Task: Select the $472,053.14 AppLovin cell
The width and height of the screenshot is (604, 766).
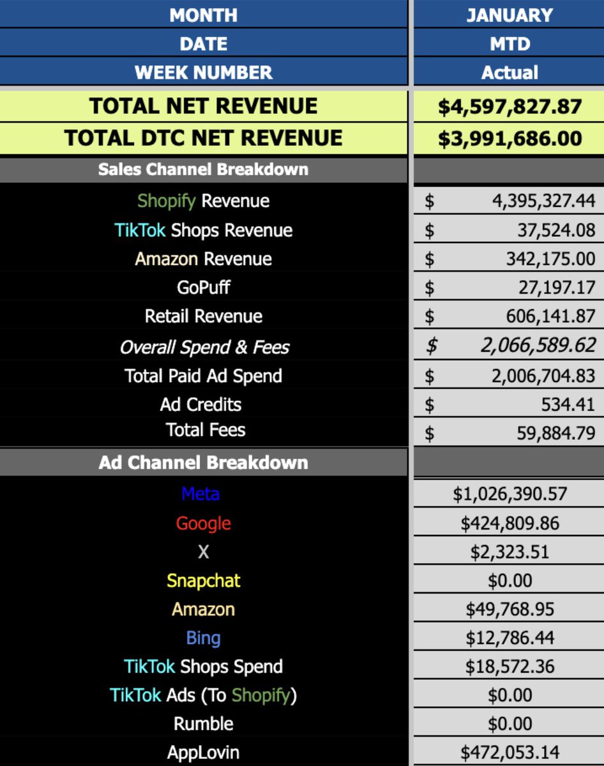Action: 509,753
